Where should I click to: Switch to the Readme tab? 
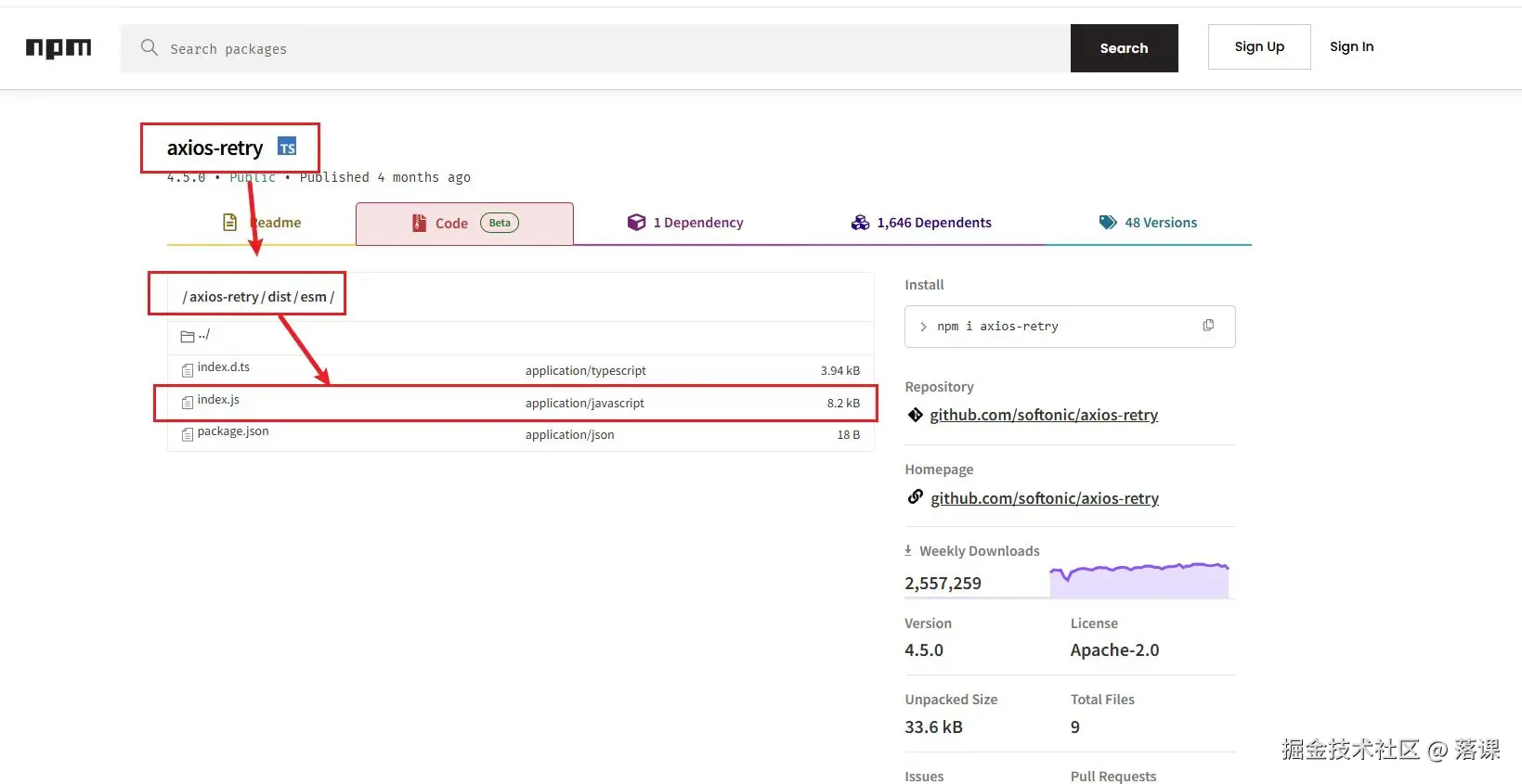pyautogui.click(x=262, y=223)
